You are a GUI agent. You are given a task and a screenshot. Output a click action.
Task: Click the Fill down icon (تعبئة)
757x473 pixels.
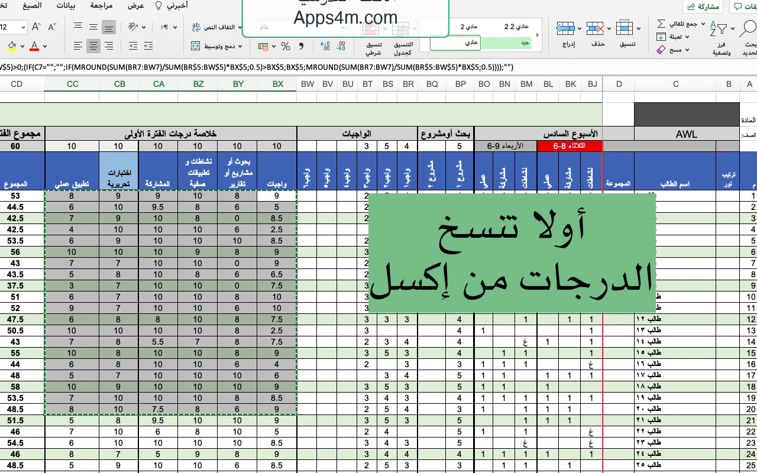662,37
